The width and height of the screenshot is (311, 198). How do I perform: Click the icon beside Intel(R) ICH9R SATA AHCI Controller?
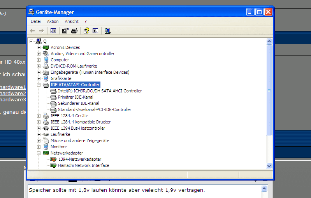click(x=53, y=91)
